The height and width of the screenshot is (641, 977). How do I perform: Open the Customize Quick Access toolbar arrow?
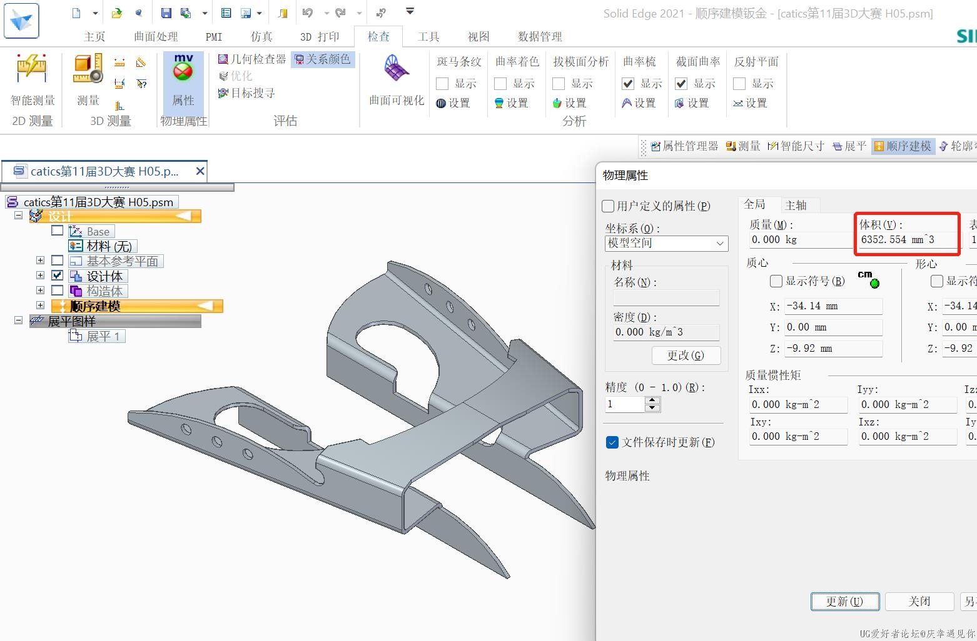pos(410,11)
